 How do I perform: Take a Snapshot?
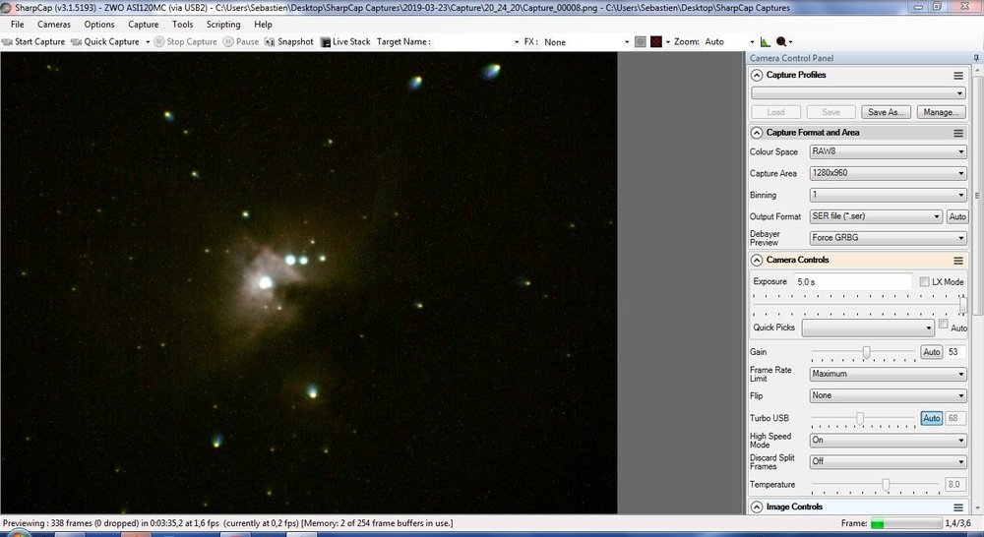tap(288, 41)
